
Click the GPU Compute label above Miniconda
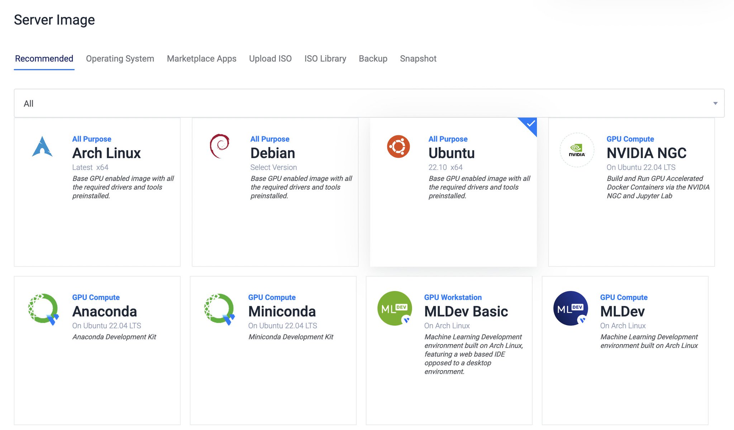[272, 297]
